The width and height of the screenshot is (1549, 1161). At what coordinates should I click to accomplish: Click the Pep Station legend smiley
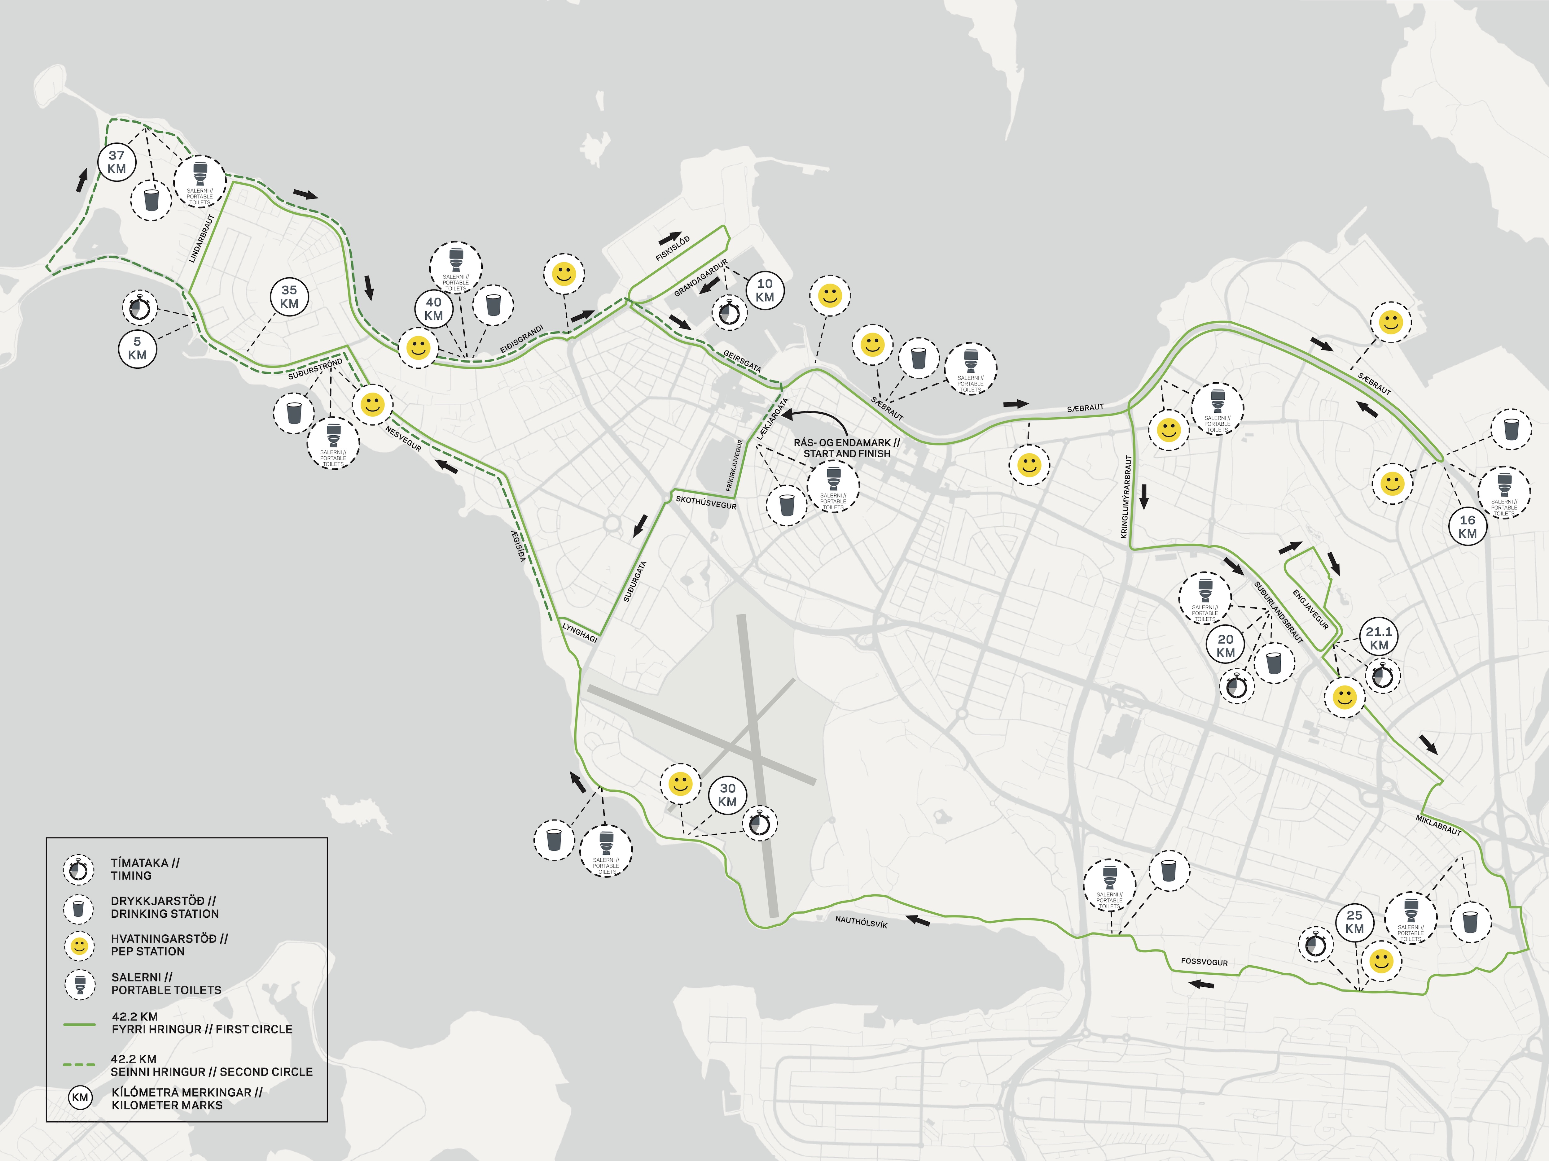pos(79,946)
